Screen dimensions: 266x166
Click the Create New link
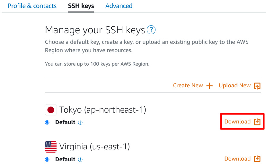click(x=193, y=86)
